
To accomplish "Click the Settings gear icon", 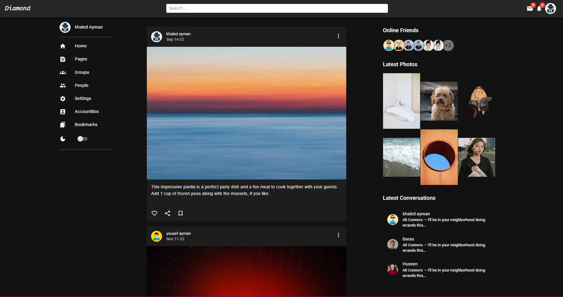I will click(63, 99).
